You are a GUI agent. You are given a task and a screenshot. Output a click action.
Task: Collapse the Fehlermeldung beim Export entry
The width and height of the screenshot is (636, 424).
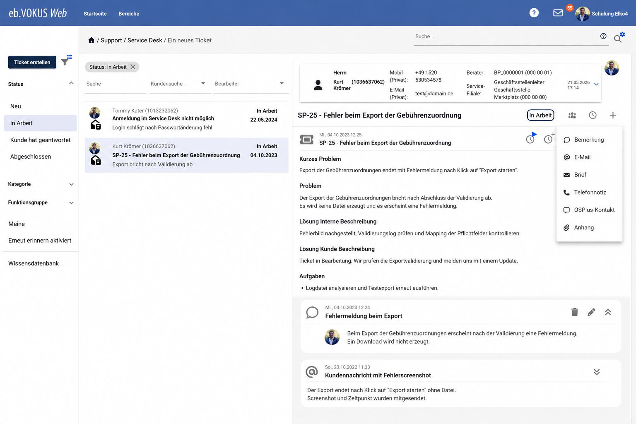click(x=608, y=312)
